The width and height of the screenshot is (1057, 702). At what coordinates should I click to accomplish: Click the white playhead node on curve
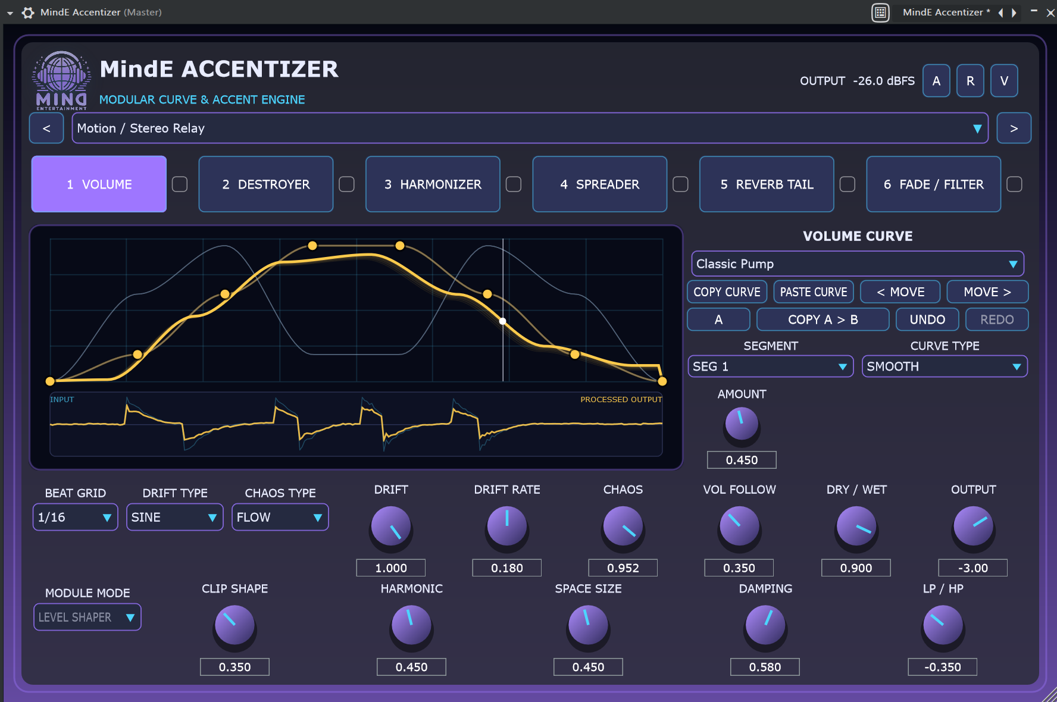coord(503,321)
